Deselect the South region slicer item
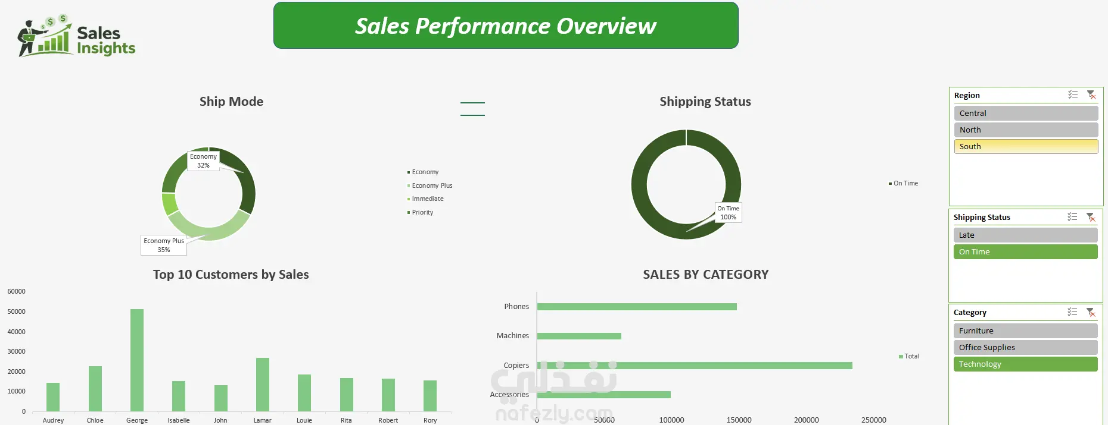The height and width of the screenshot is (425, 1108). click(1025, 146)
